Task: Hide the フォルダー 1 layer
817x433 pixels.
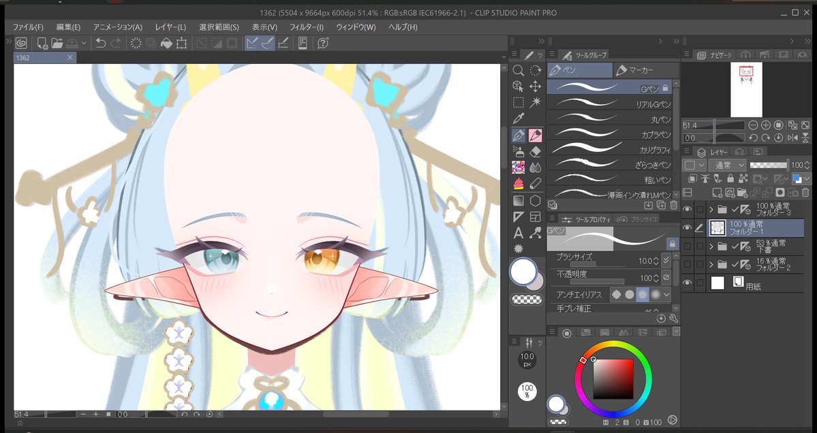Action: click(x=688, y=227)
